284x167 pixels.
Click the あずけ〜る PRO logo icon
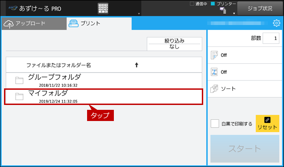13,8
